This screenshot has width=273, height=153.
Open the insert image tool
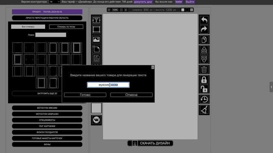coord(96,40)
